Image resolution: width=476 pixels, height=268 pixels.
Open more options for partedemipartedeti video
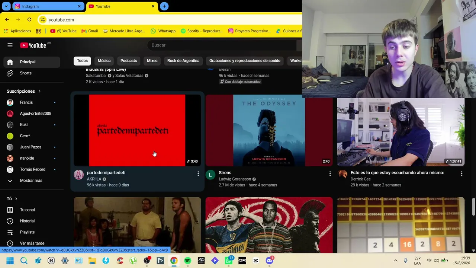198,173
